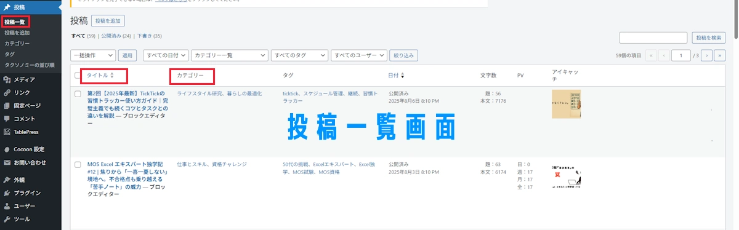
Task: Click the 適用 apply button
Action: pyautogui.click(x=127, y=55)
